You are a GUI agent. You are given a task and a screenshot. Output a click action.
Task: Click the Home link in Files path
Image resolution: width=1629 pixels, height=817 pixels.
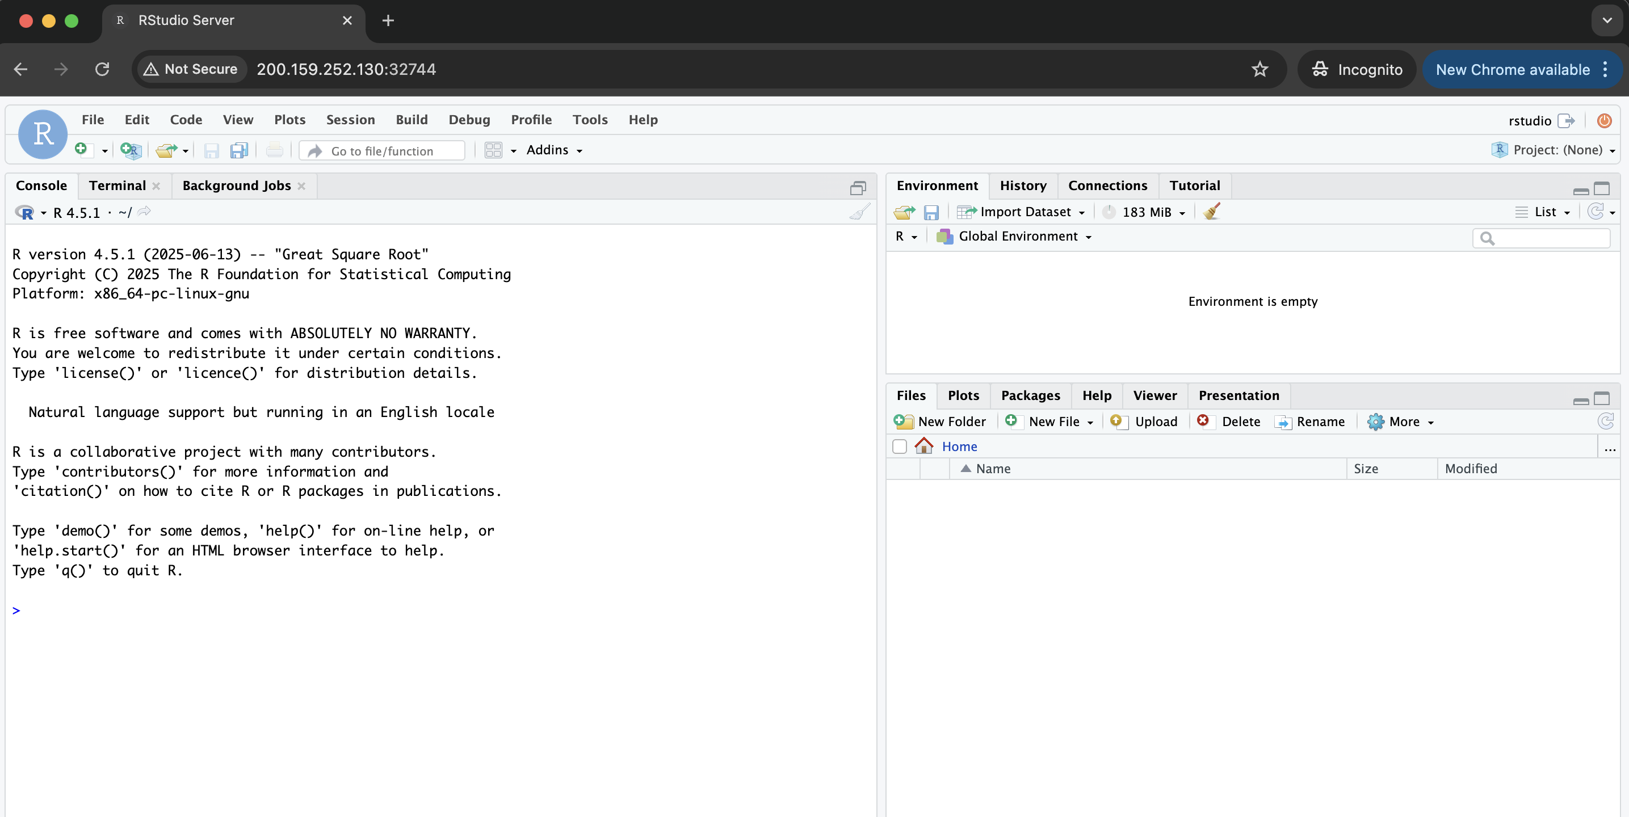[x=959, y=447]
